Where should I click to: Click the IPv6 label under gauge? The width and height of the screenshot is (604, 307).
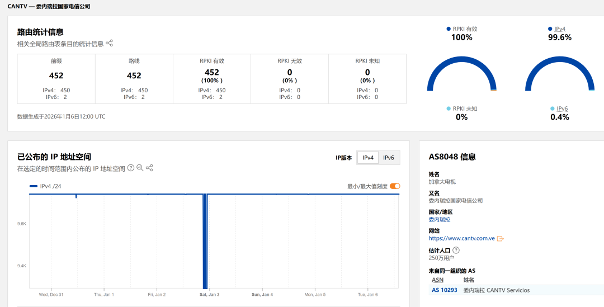click(x=562, y=109)
